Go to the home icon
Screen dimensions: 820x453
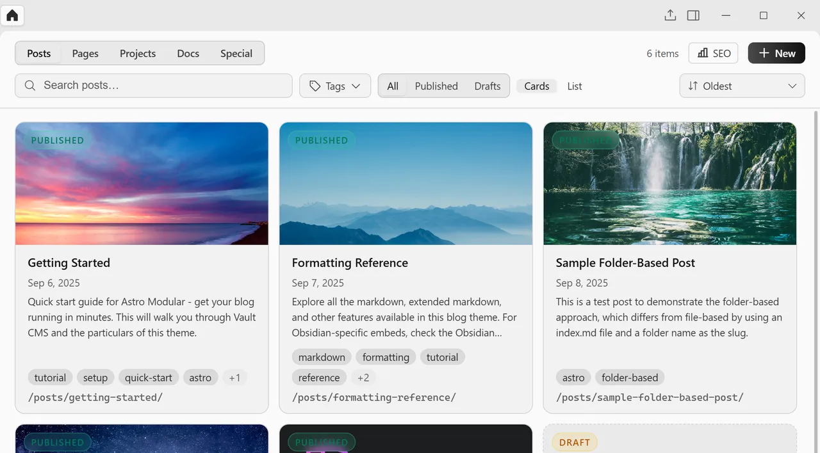(x=12, y=15)
